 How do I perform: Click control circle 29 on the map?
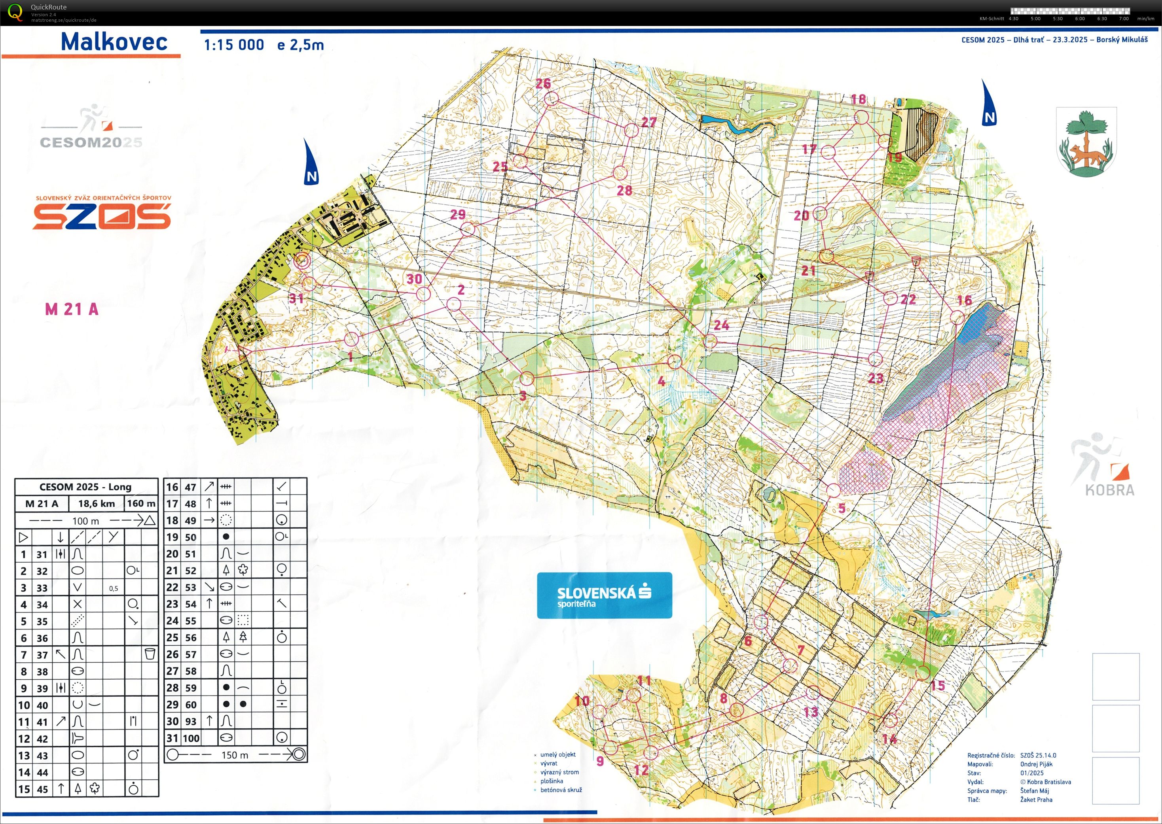(468, 229)
